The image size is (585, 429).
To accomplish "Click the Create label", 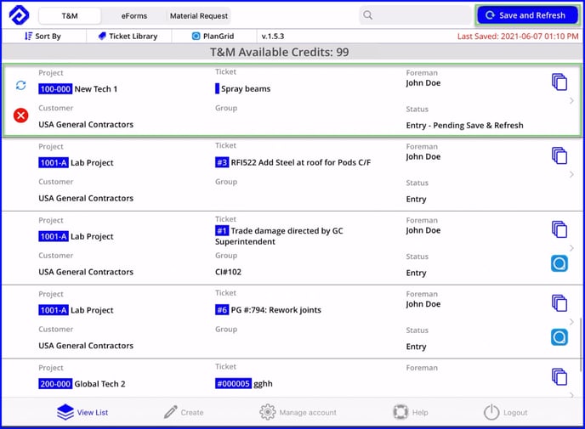I will 192,413.
